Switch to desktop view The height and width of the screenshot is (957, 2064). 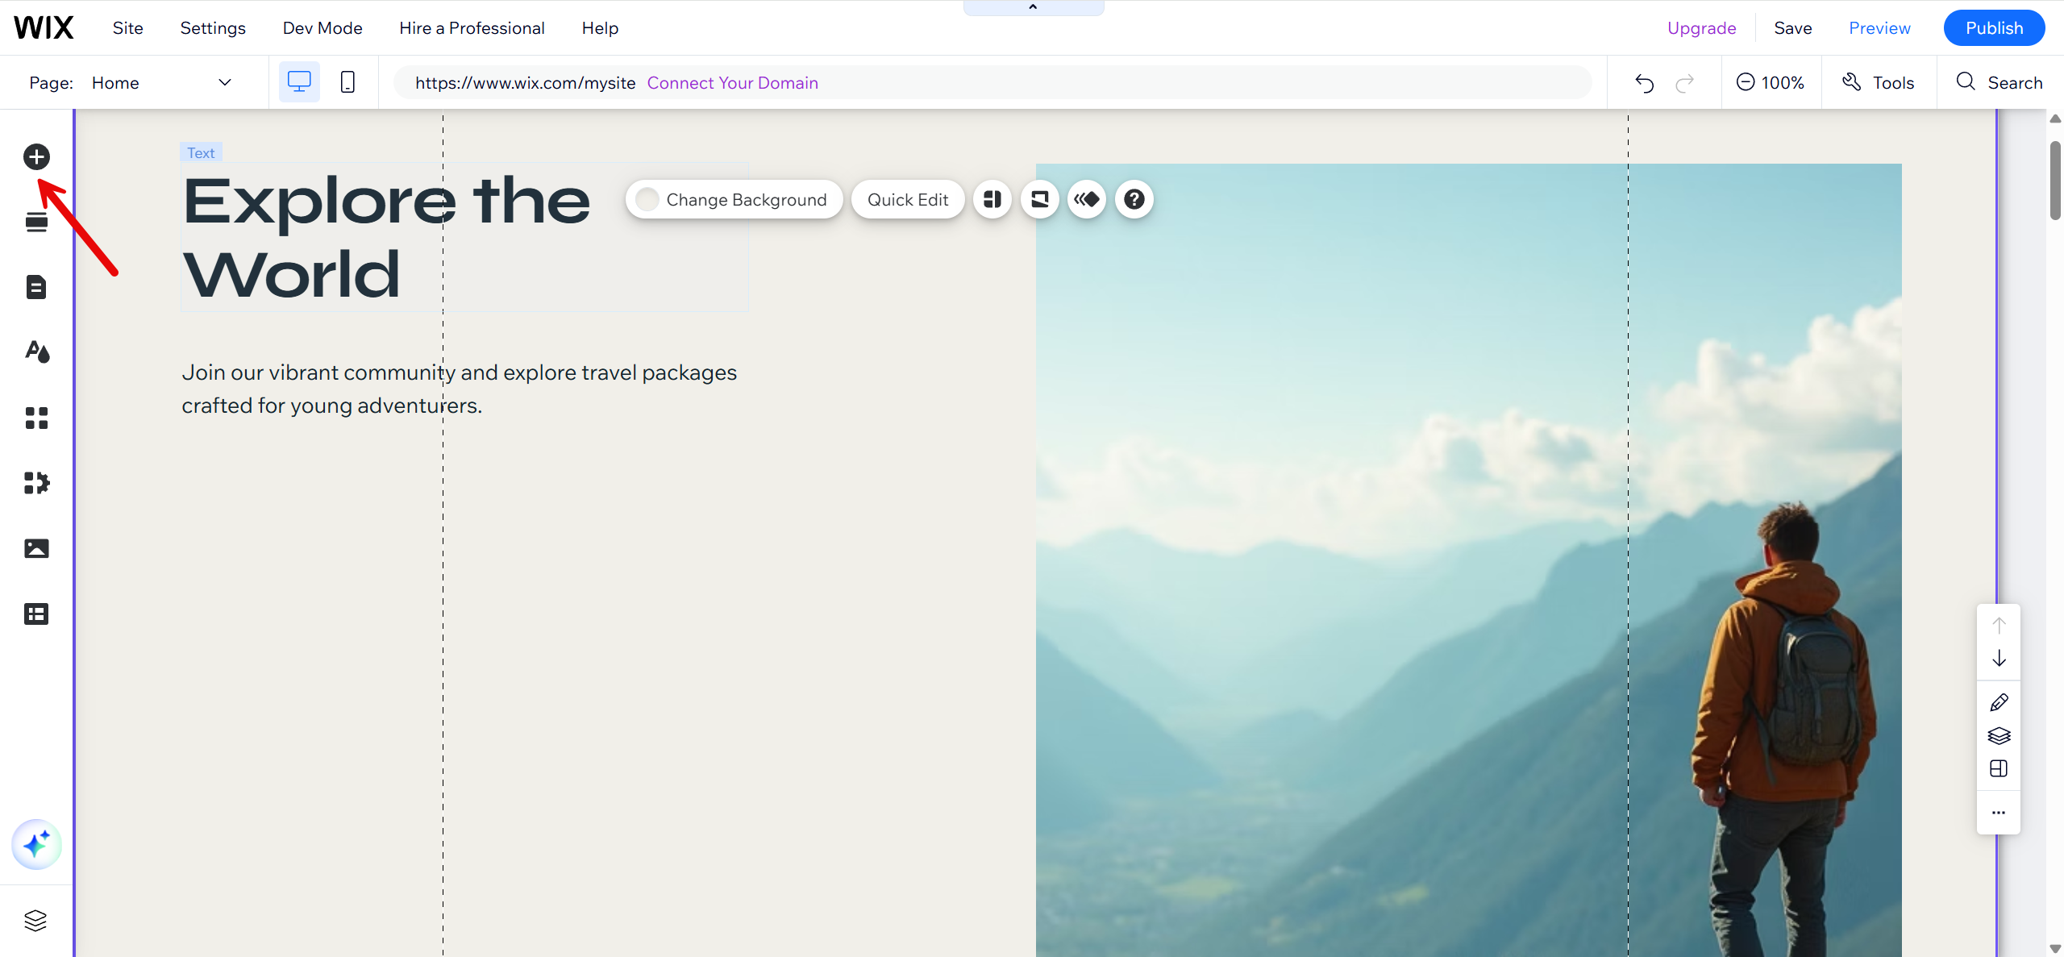coord(298,81)
